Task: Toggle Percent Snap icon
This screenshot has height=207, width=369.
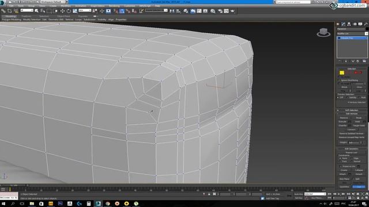Action: (x=128, y=11)
